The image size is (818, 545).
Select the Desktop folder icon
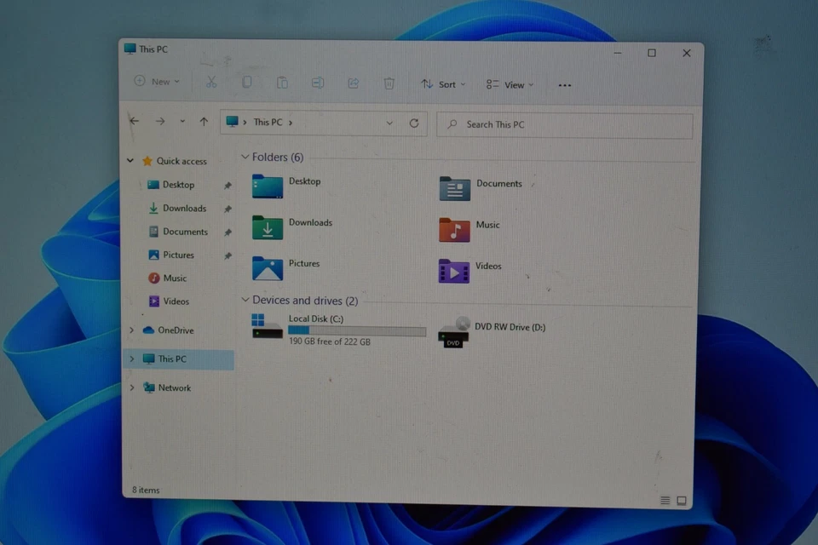[268, 186]
